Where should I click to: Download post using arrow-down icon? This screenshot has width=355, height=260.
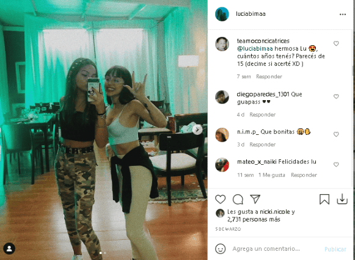pyautogui.click(x=342, y=199)
